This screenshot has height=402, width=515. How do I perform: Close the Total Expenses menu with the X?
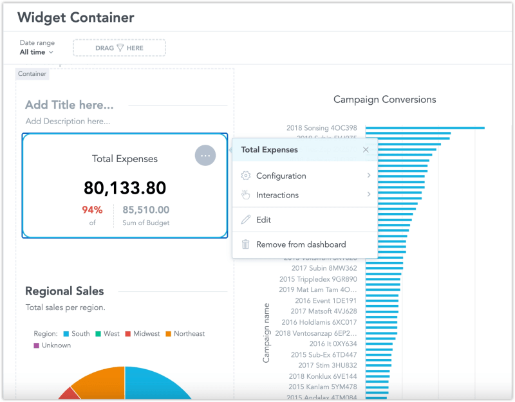366,149
